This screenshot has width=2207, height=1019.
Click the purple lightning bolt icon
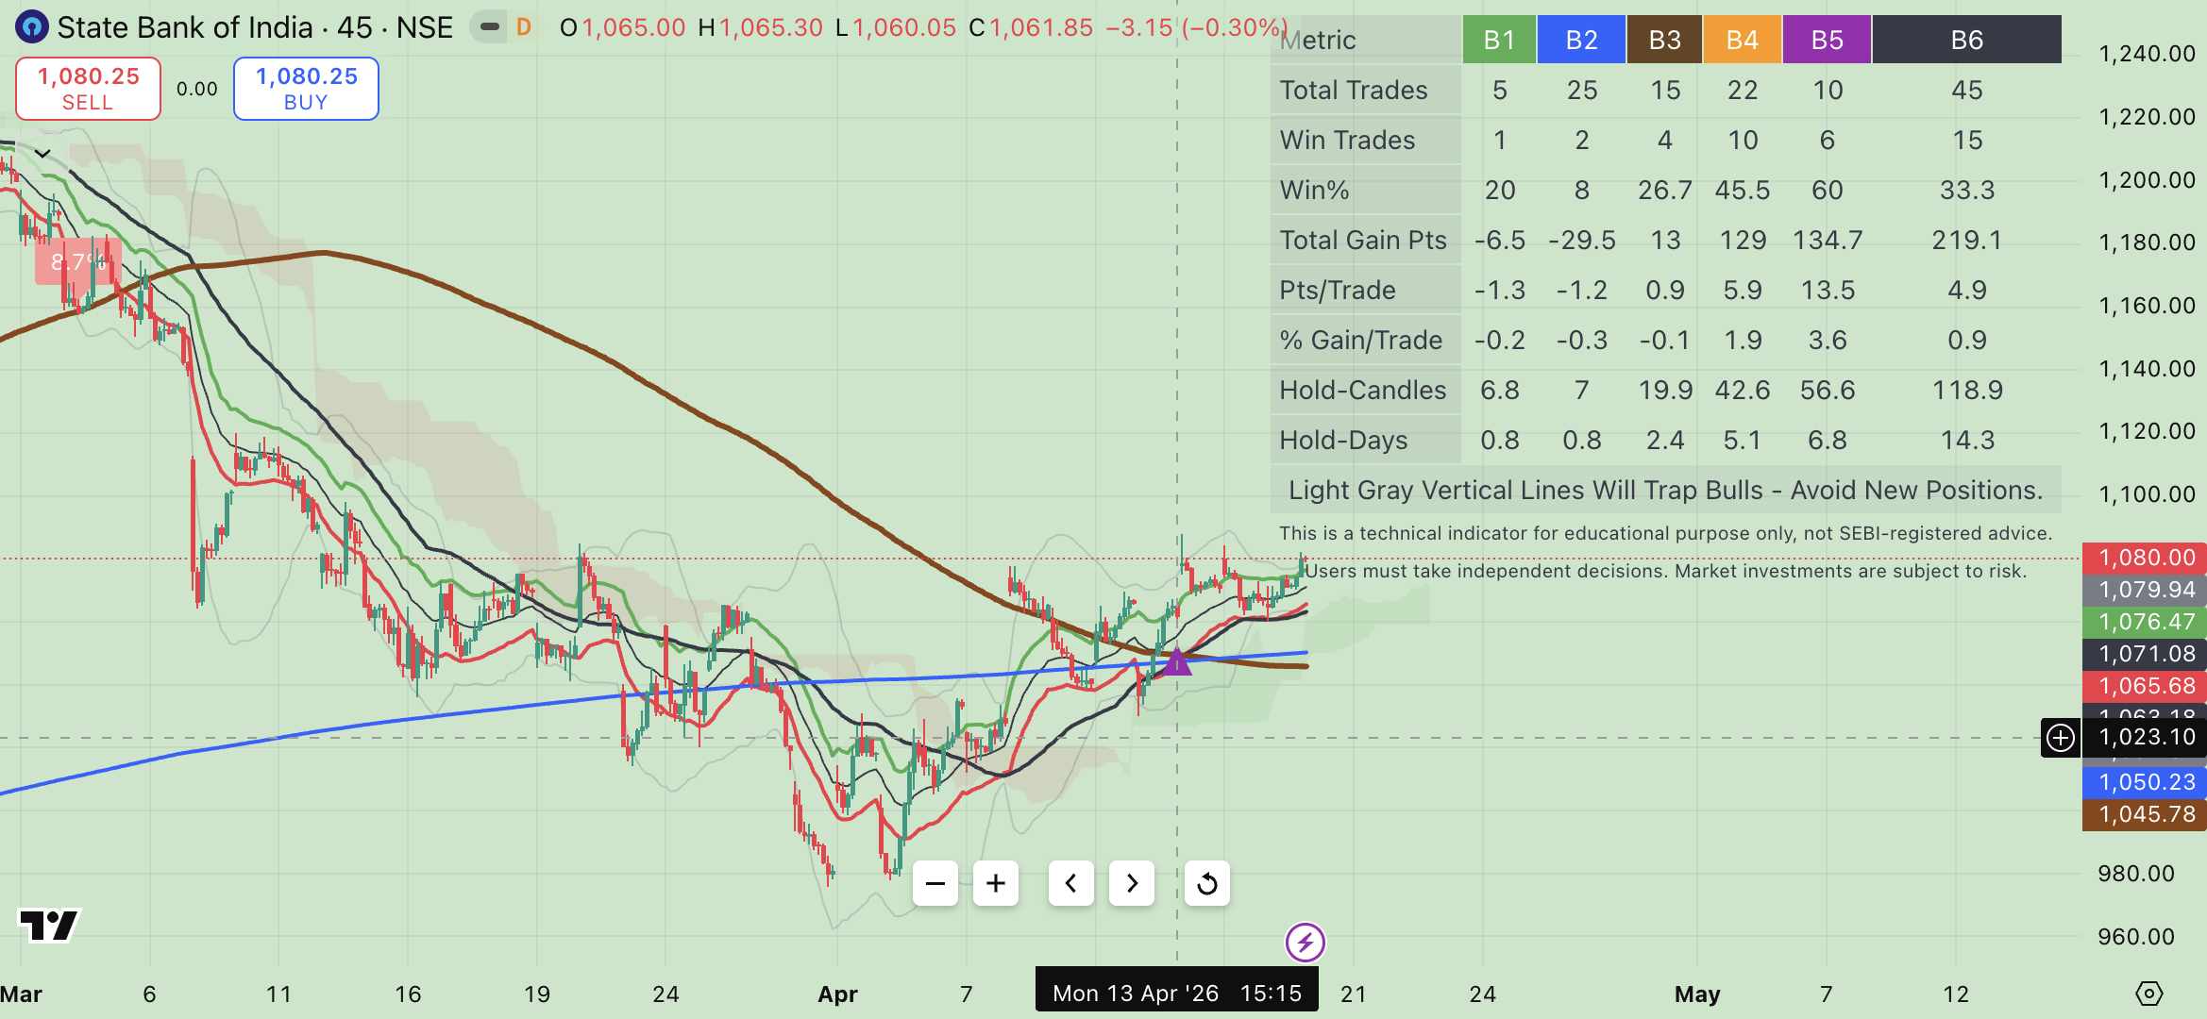tap(1306, 942)
